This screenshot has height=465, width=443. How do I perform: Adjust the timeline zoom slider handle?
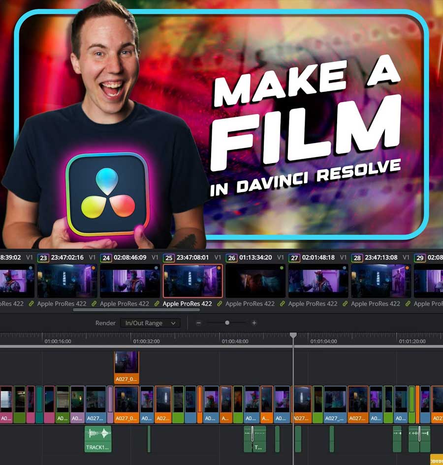click(227, 322)
